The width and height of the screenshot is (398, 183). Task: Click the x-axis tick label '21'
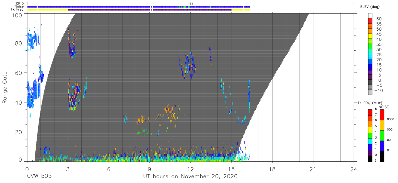pyautogui.click(x=313, y=169)
